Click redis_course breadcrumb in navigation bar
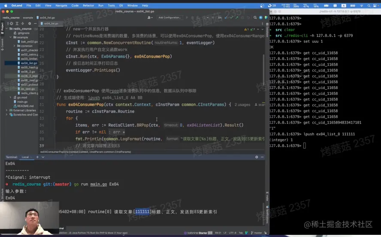This screenshot has height=237, width=381. click(x=11, y=18)
